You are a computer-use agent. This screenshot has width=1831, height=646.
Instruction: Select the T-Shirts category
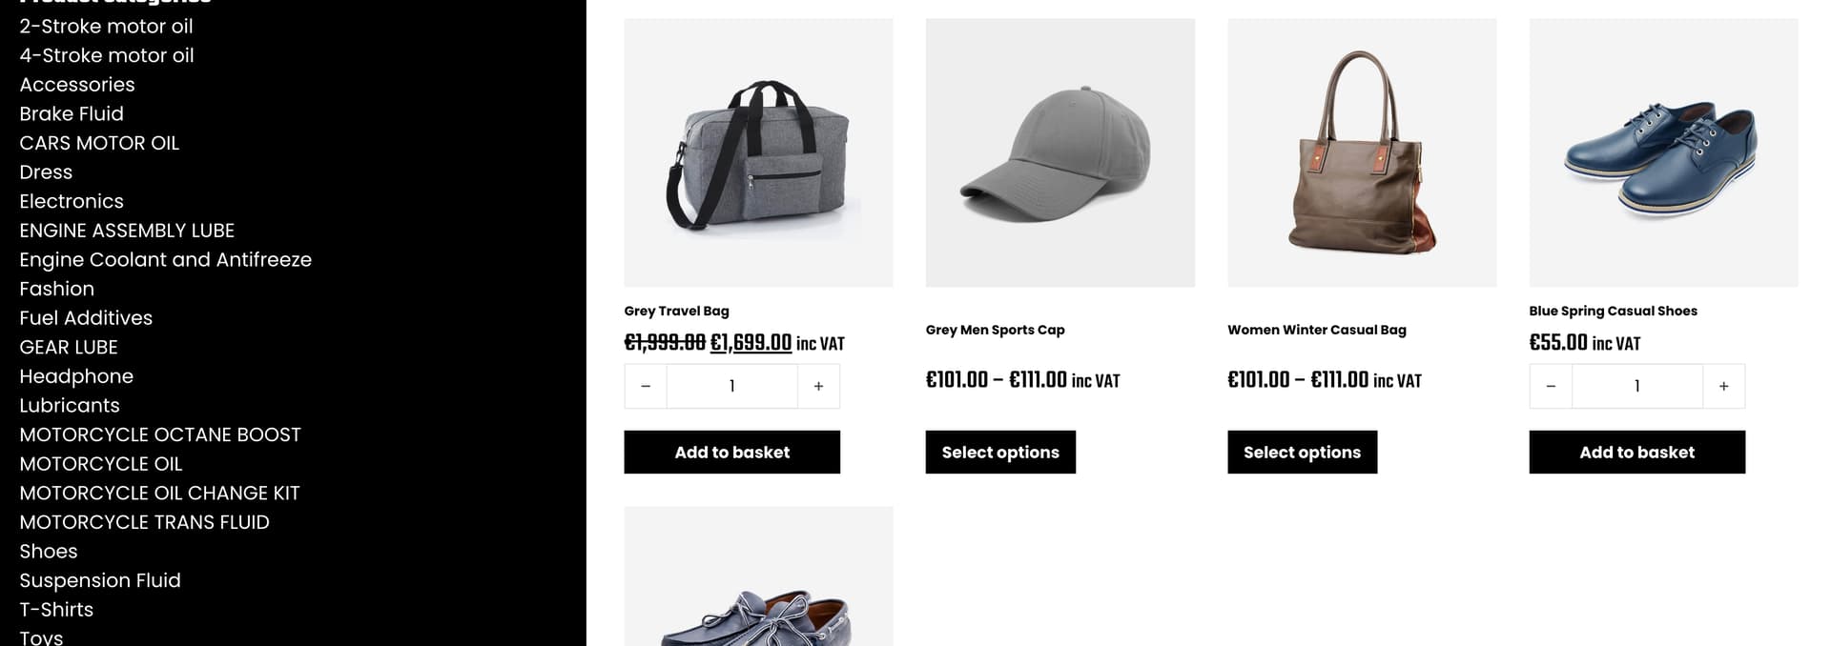pyautogui.click(x=56, y=610)
